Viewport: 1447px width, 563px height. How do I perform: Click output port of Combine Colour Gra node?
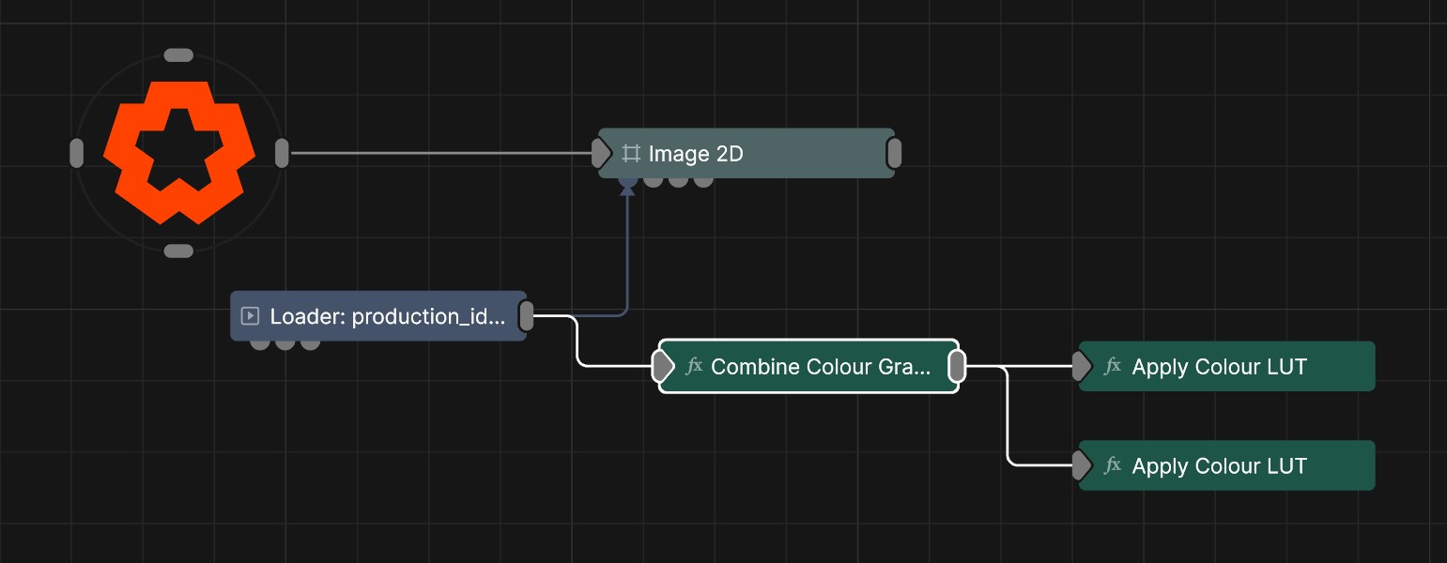(956, 366)
